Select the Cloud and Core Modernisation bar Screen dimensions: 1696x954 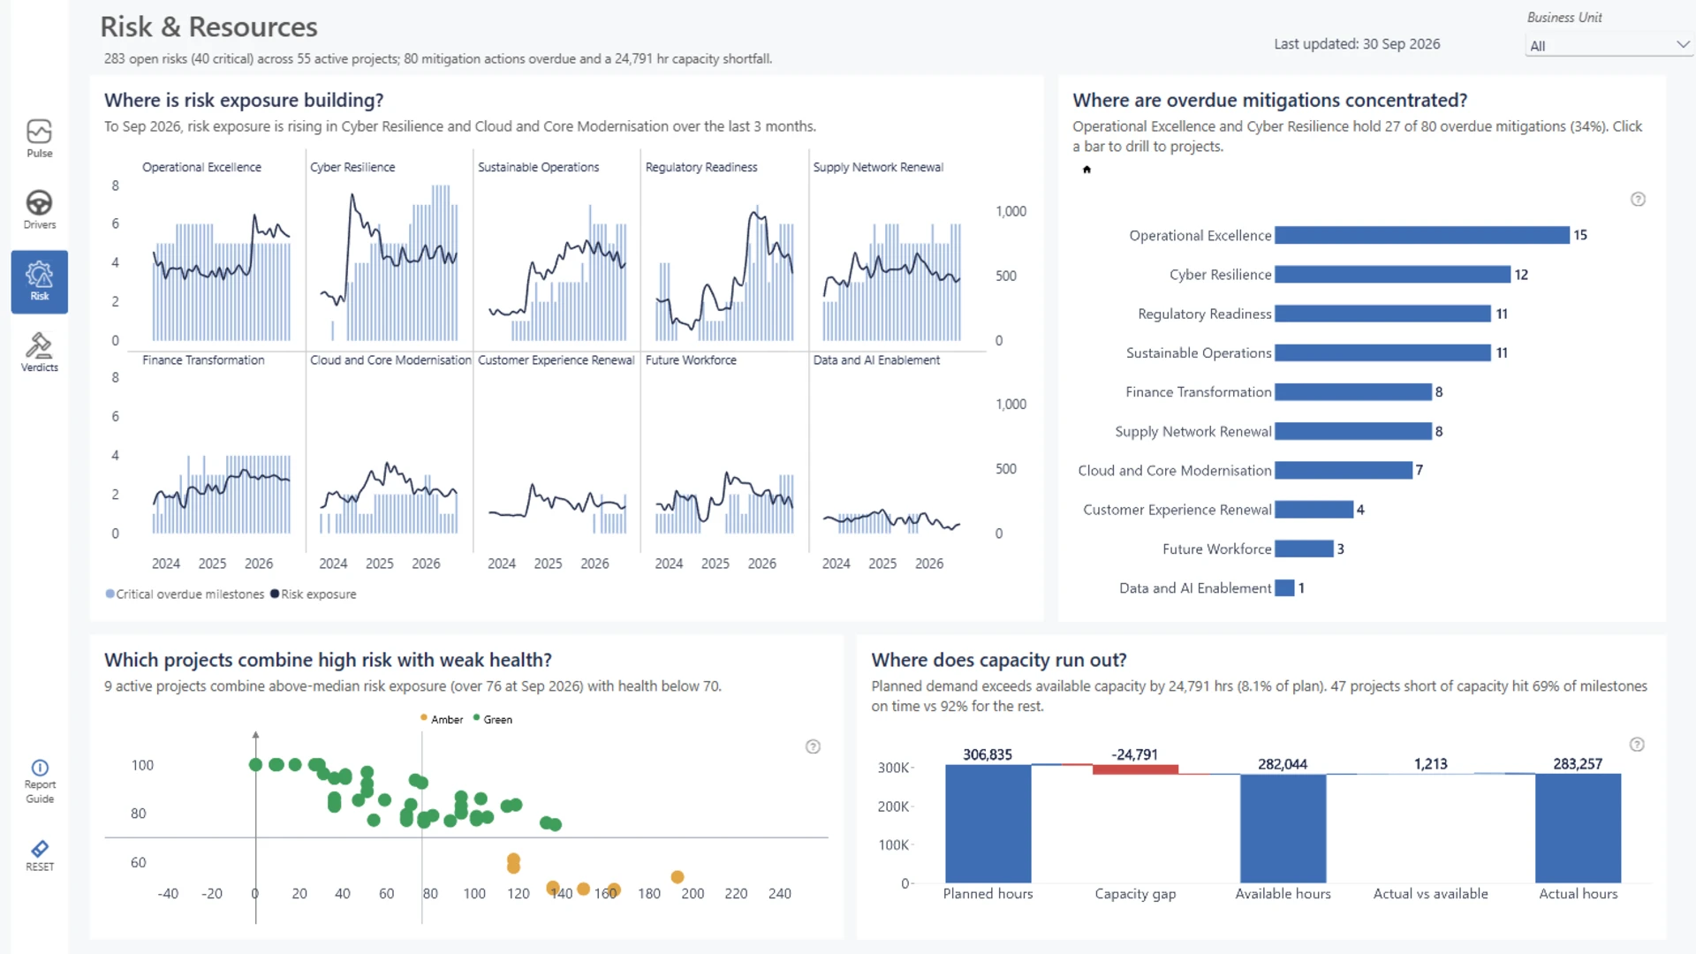click(1344, 470)
